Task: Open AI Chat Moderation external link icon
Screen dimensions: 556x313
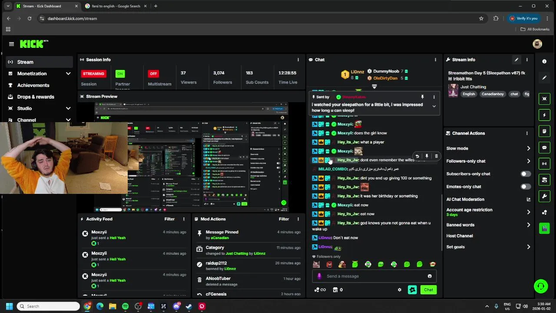Action: pos(529,200)
